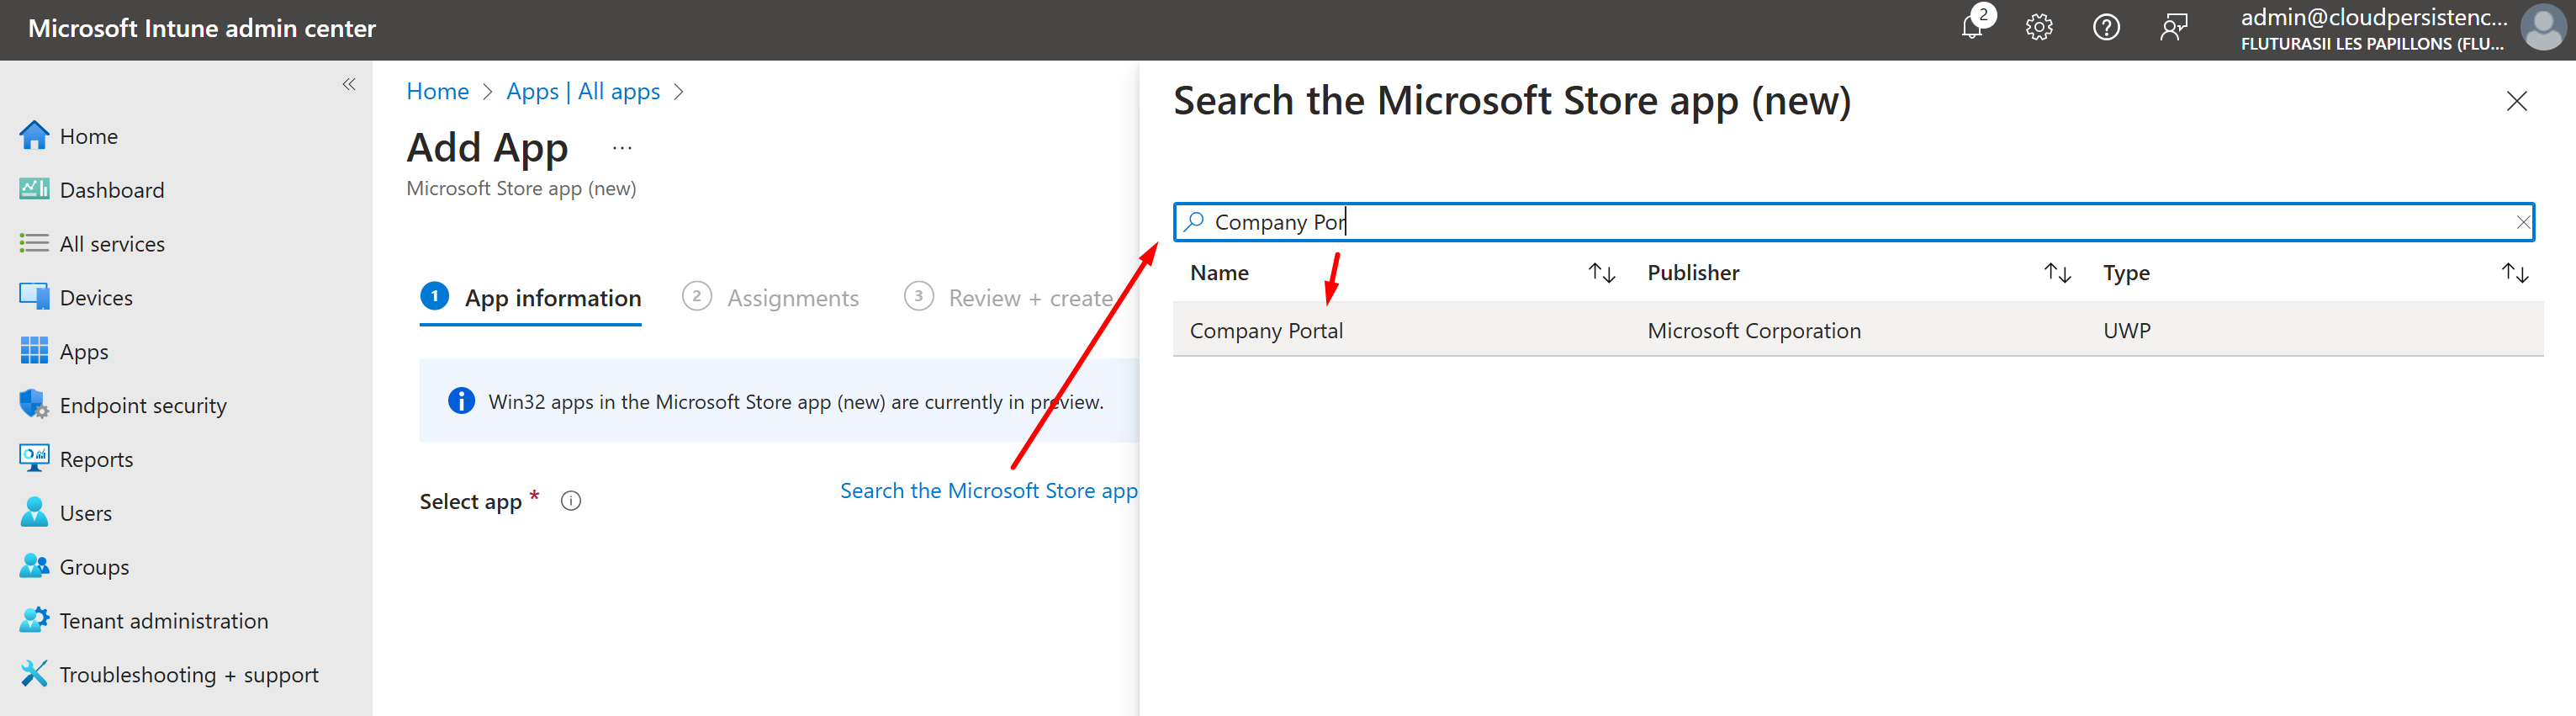Open the notifications bell icon
This screenshot has height=716, width=2576.
pos(1971,27)
